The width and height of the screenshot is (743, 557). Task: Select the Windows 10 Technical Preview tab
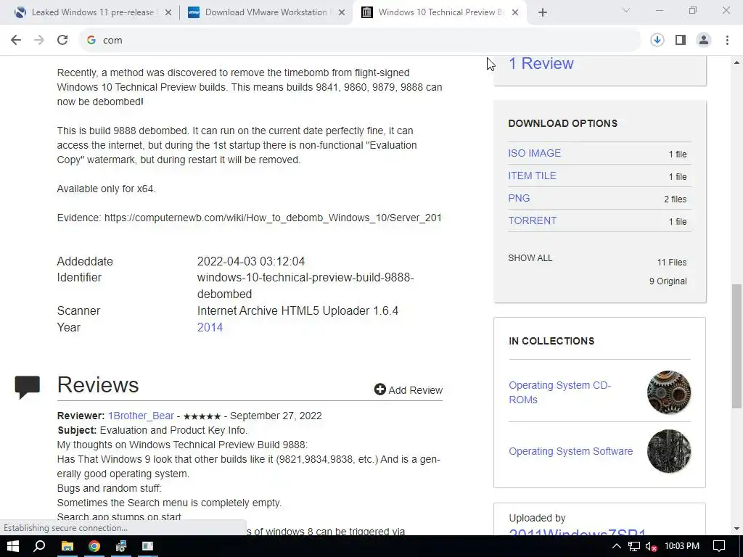tap(440, 12)
